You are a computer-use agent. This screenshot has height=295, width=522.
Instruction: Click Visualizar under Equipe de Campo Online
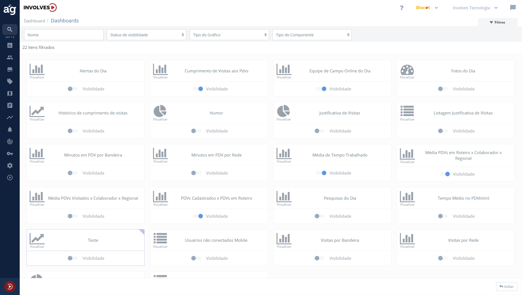click(284, 77)
